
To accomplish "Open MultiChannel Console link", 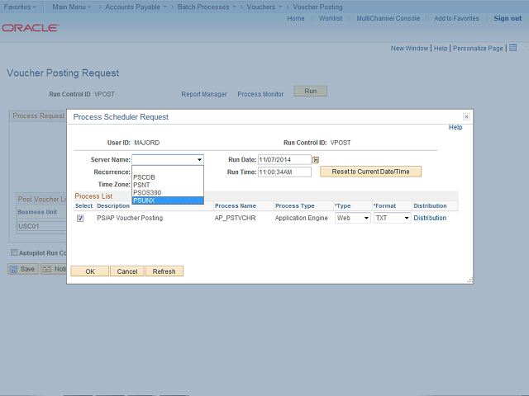I will (388, 18).
